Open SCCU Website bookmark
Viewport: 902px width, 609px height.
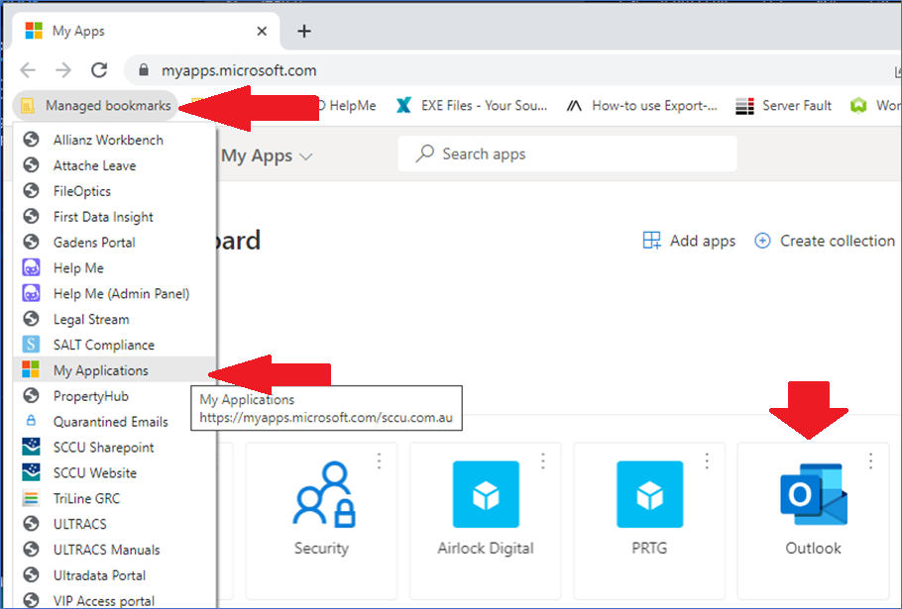[114, 472]
